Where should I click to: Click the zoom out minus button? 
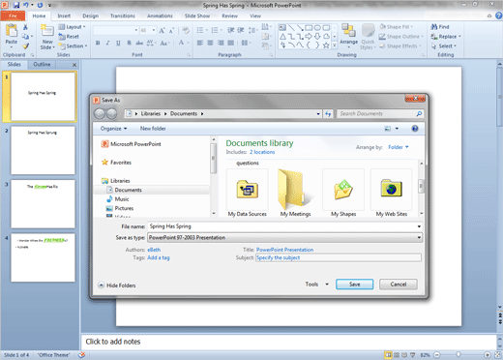[x=437, y=355]
